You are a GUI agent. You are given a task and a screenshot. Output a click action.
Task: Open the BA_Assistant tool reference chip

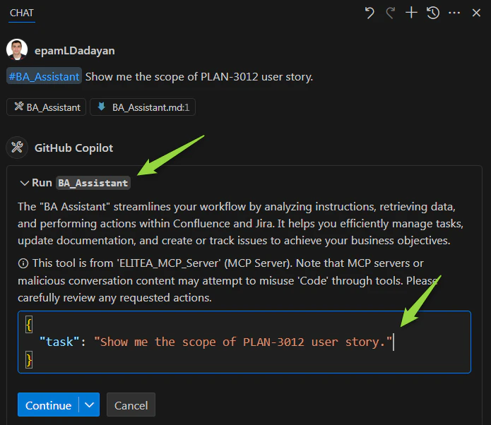point(47,107)
